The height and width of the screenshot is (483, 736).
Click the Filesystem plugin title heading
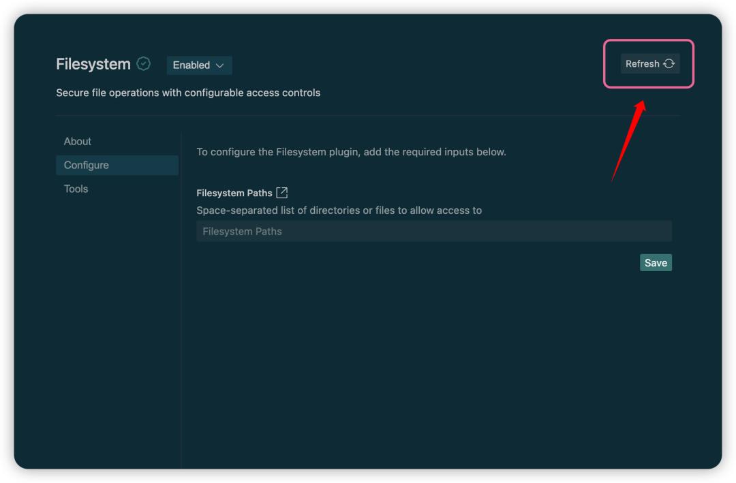pos(93,65)
